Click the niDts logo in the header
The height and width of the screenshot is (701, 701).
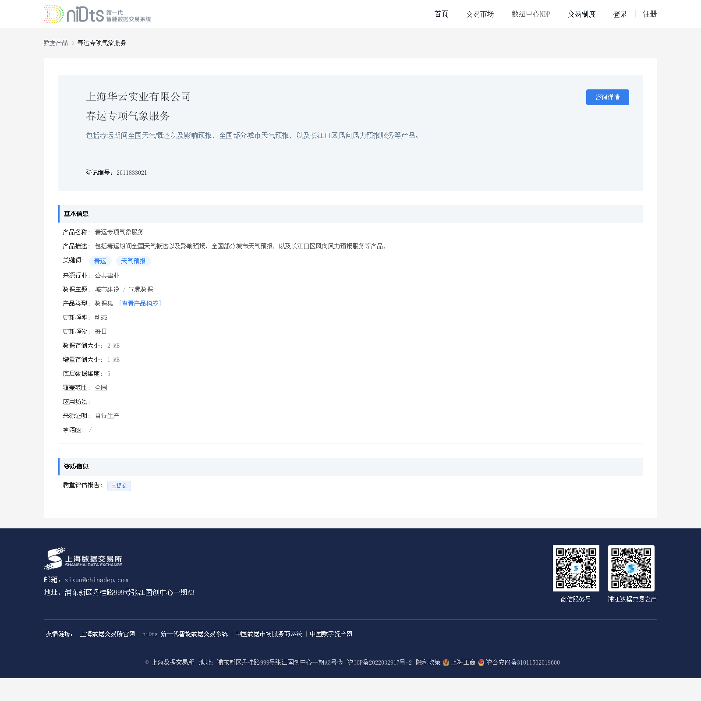pos(97,14)
